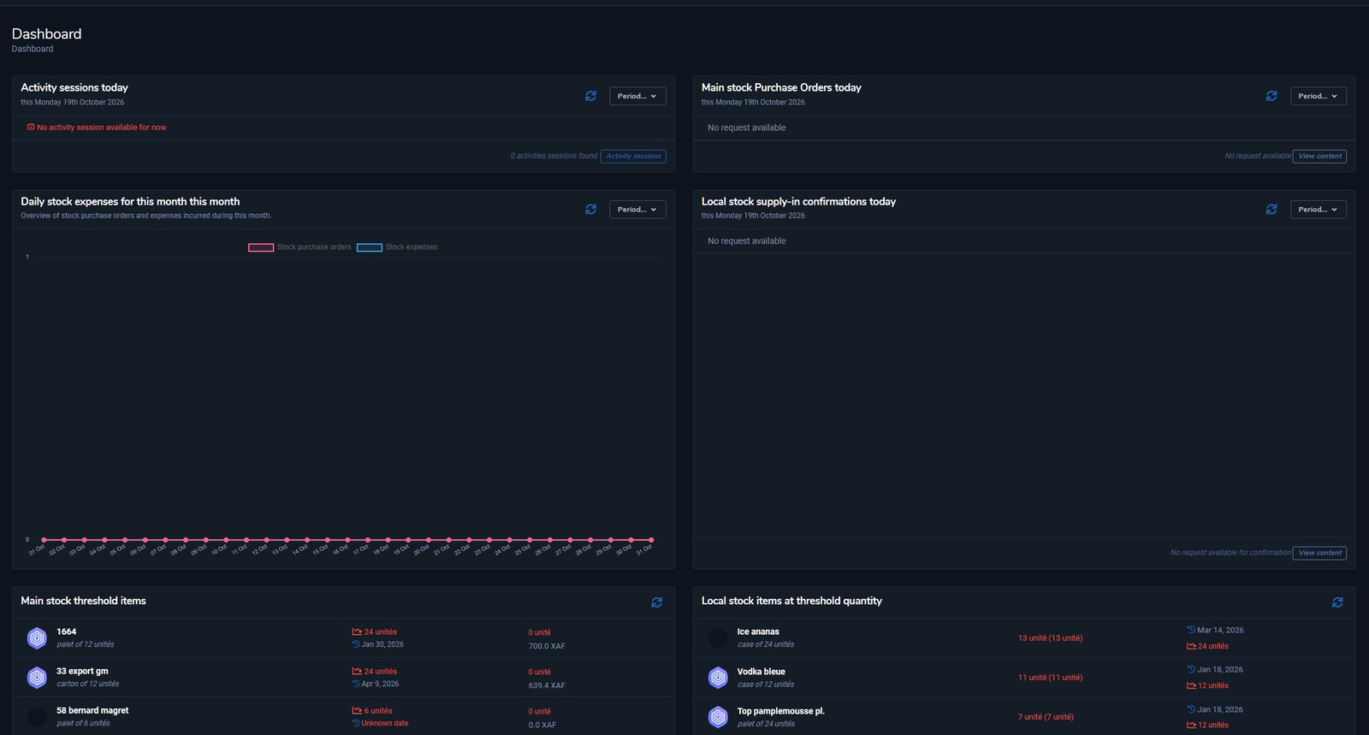Open Period dropdown in Activity sessions panel

tap(637, 96)
